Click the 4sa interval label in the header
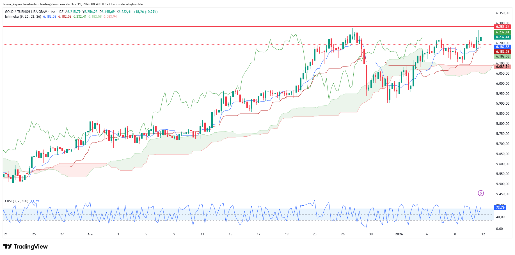 [53, 12]
